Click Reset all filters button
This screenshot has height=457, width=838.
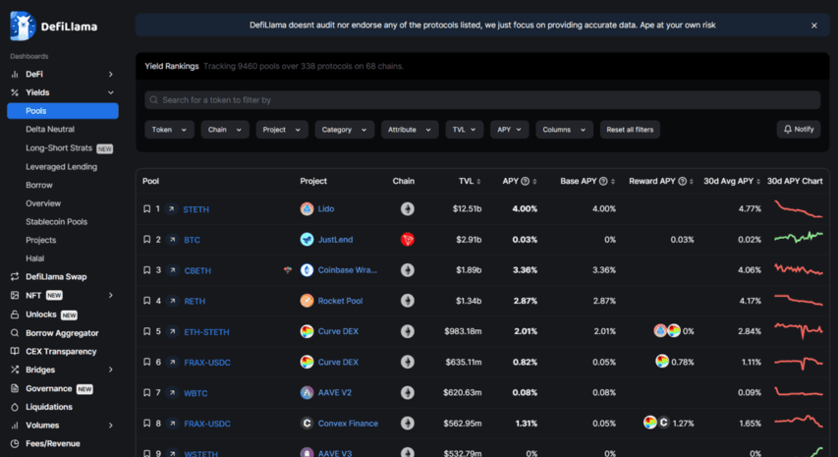[630, 130]
